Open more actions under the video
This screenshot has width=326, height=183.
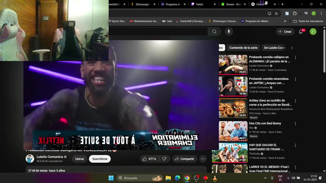pyautogui.click(x=203, y=159)
